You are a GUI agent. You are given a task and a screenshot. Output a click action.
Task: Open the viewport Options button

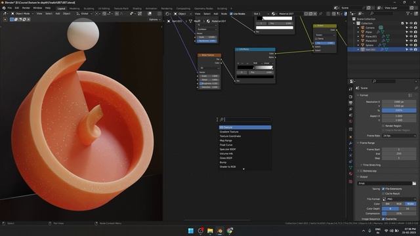(x=155, y=19)
